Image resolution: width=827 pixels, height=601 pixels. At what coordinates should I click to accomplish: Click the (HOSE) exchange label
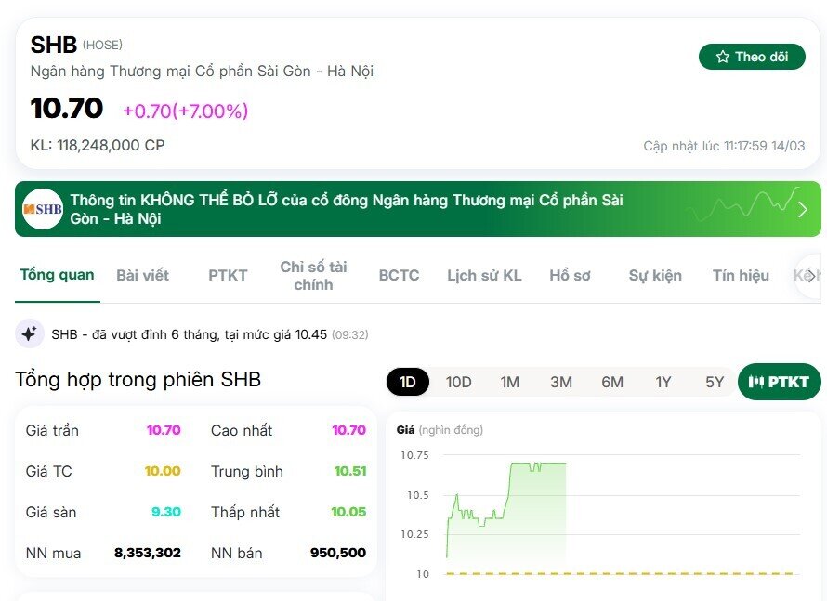point(102,45)
